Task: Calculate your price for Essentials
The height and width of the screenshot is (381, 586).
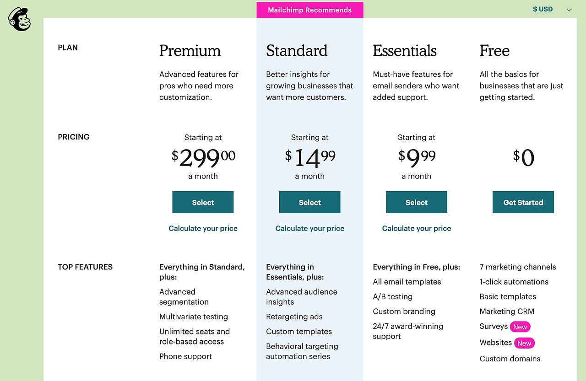Action: coord(416,228)
